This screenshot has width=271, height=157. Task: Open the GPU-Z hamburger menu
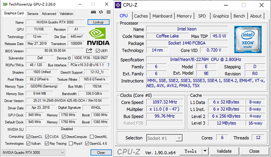pyautogui.click(x=108, y=12)
